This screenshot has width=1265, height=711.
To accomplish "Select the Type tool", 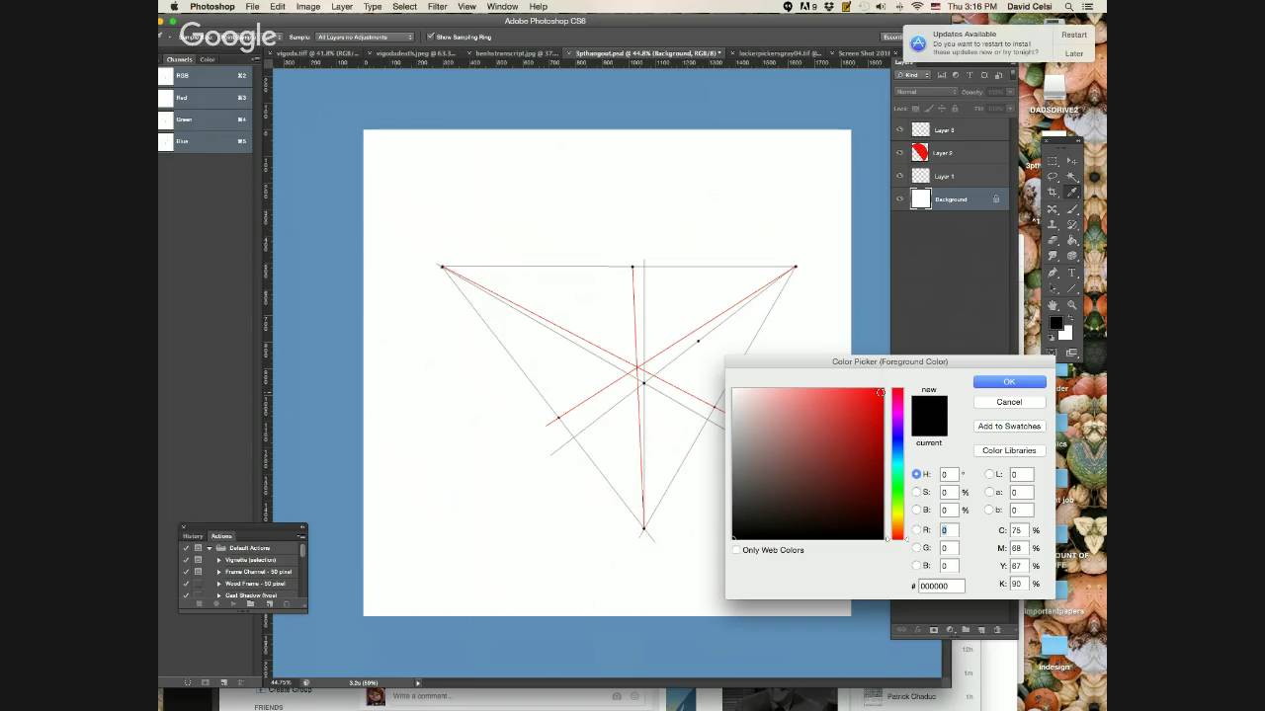I will pos(1072,273).
